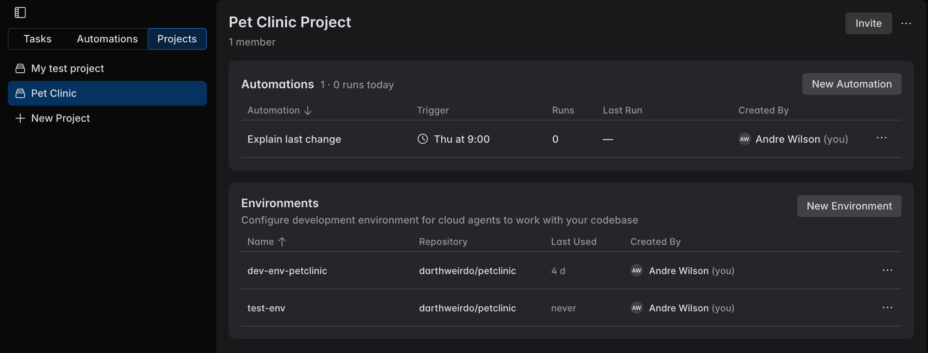928x353 pixels.
Task: Click the clock icon beside Thu at 9:00
Action: tap(423, 139)
